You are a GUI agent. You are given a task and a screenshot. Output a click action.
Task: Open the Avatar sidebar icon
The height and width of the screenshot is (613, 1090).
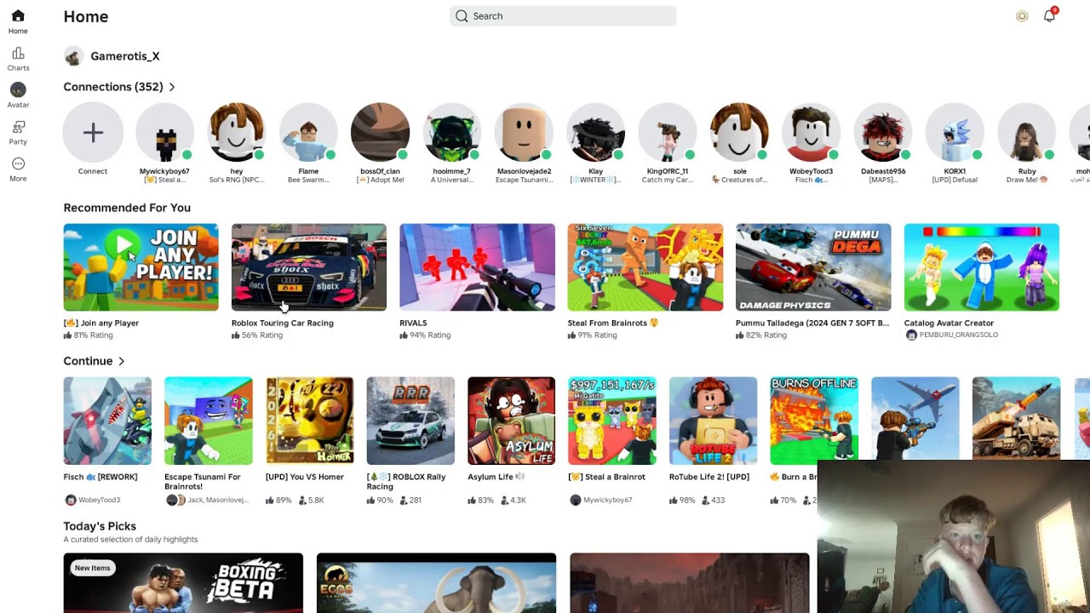[x=18, y=90]
